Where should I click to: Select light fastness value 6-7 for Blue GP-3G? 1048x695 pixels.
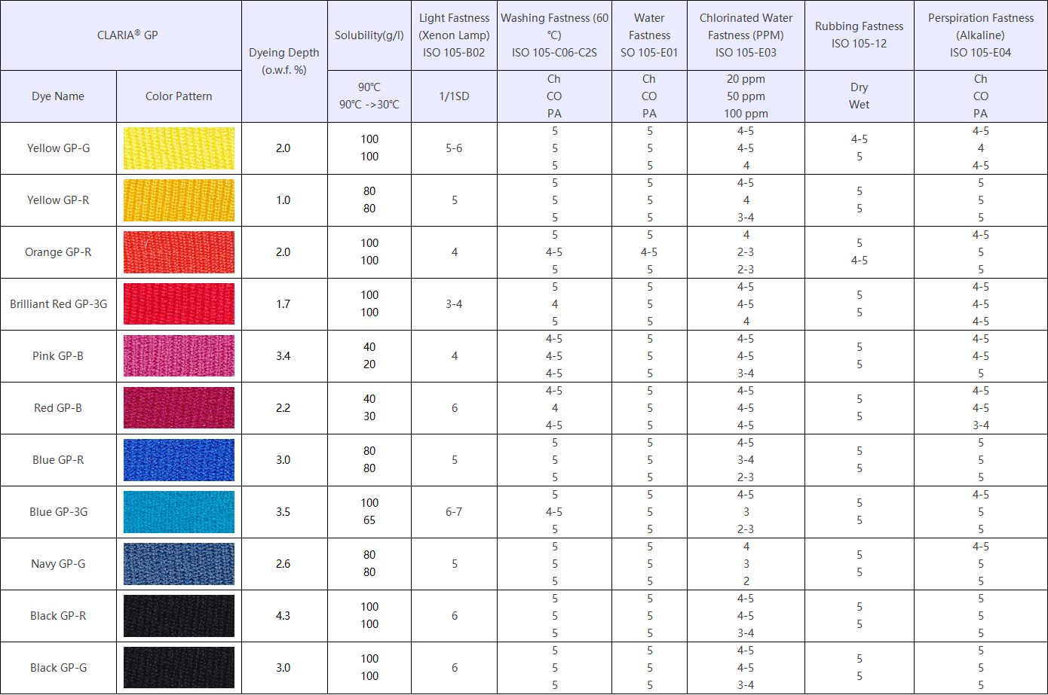tap(454, 512)
